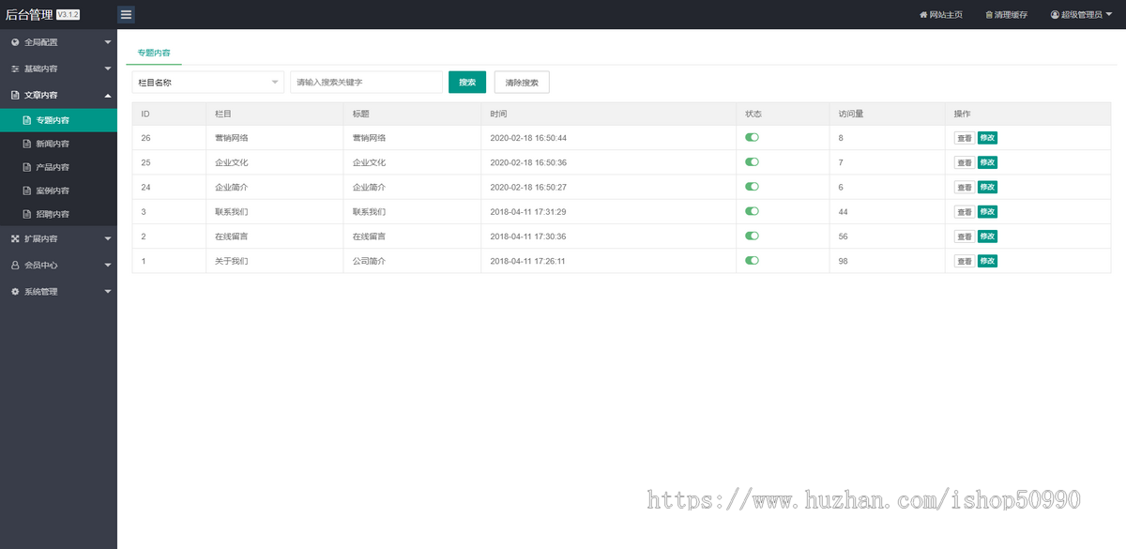Click the trash icon beside 清理缓存
The image size is (1126, 549).
point(989,15)
